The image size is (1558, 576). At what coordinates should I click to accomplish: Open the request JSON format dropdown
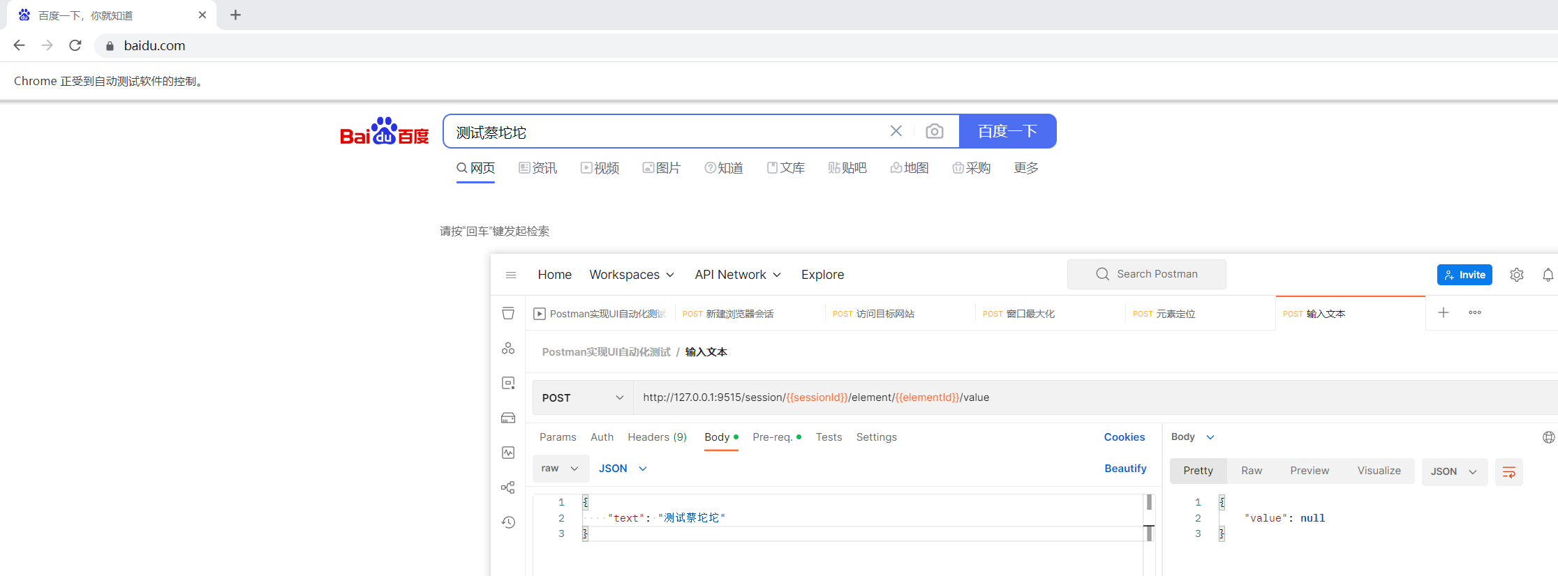click(623, 469)
